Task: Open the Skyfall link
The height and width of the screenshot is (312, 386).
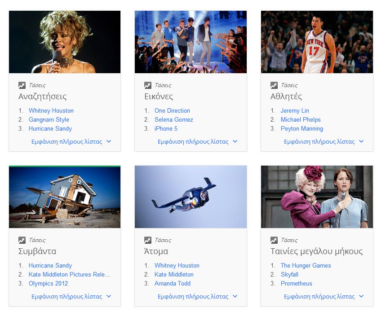Action: [289, 274]
